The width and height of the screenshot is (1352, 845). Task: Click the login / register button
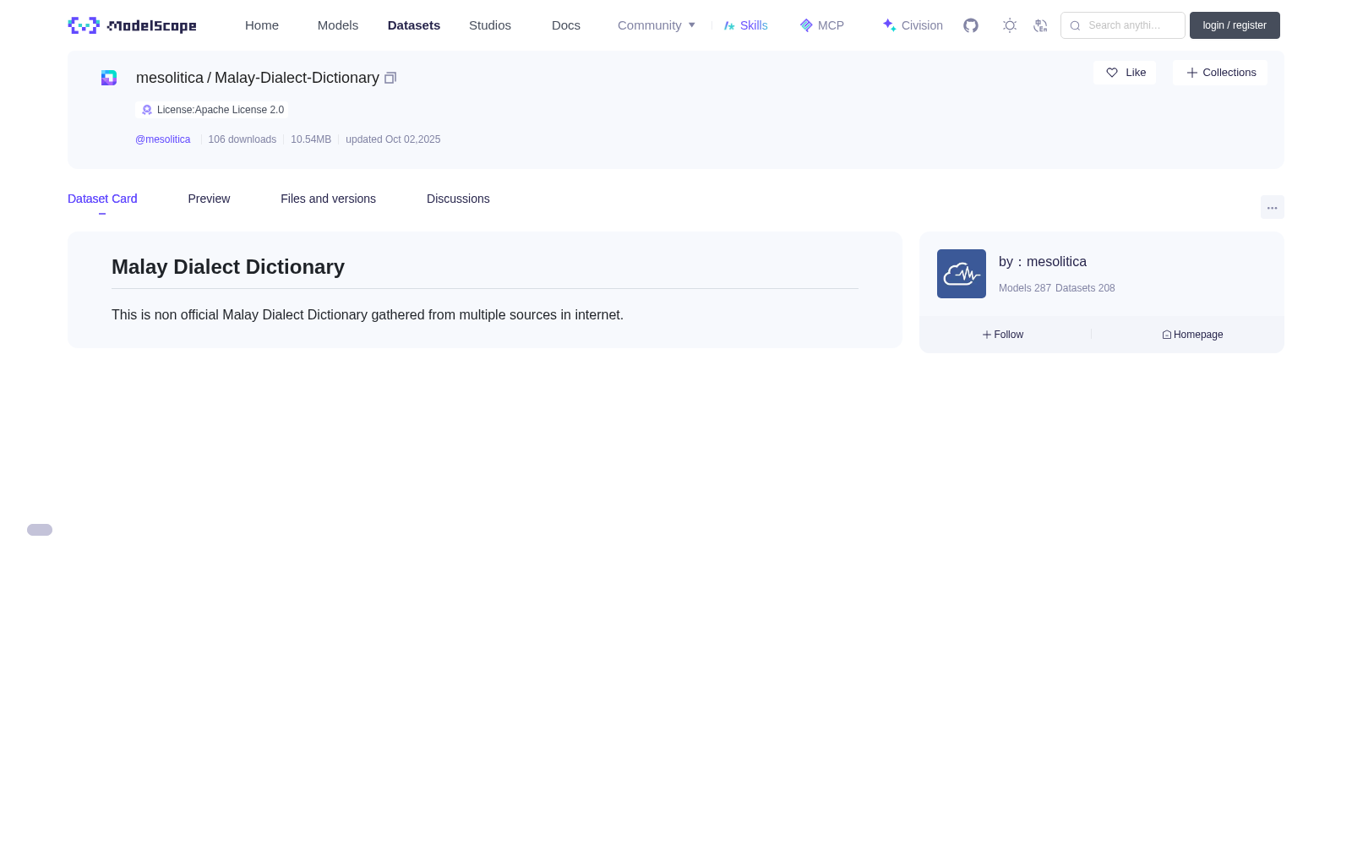(1235, 25)
